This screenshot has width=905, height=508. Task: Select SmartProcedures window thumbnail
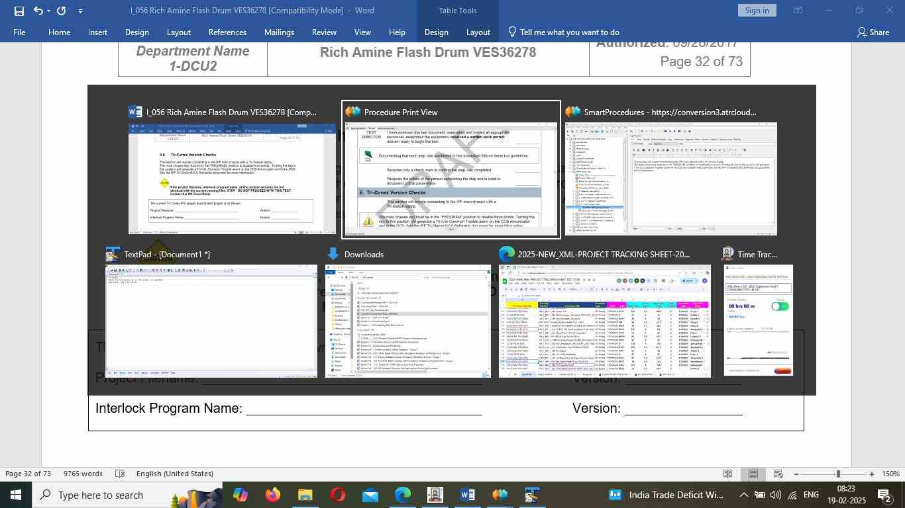point(670,179)
